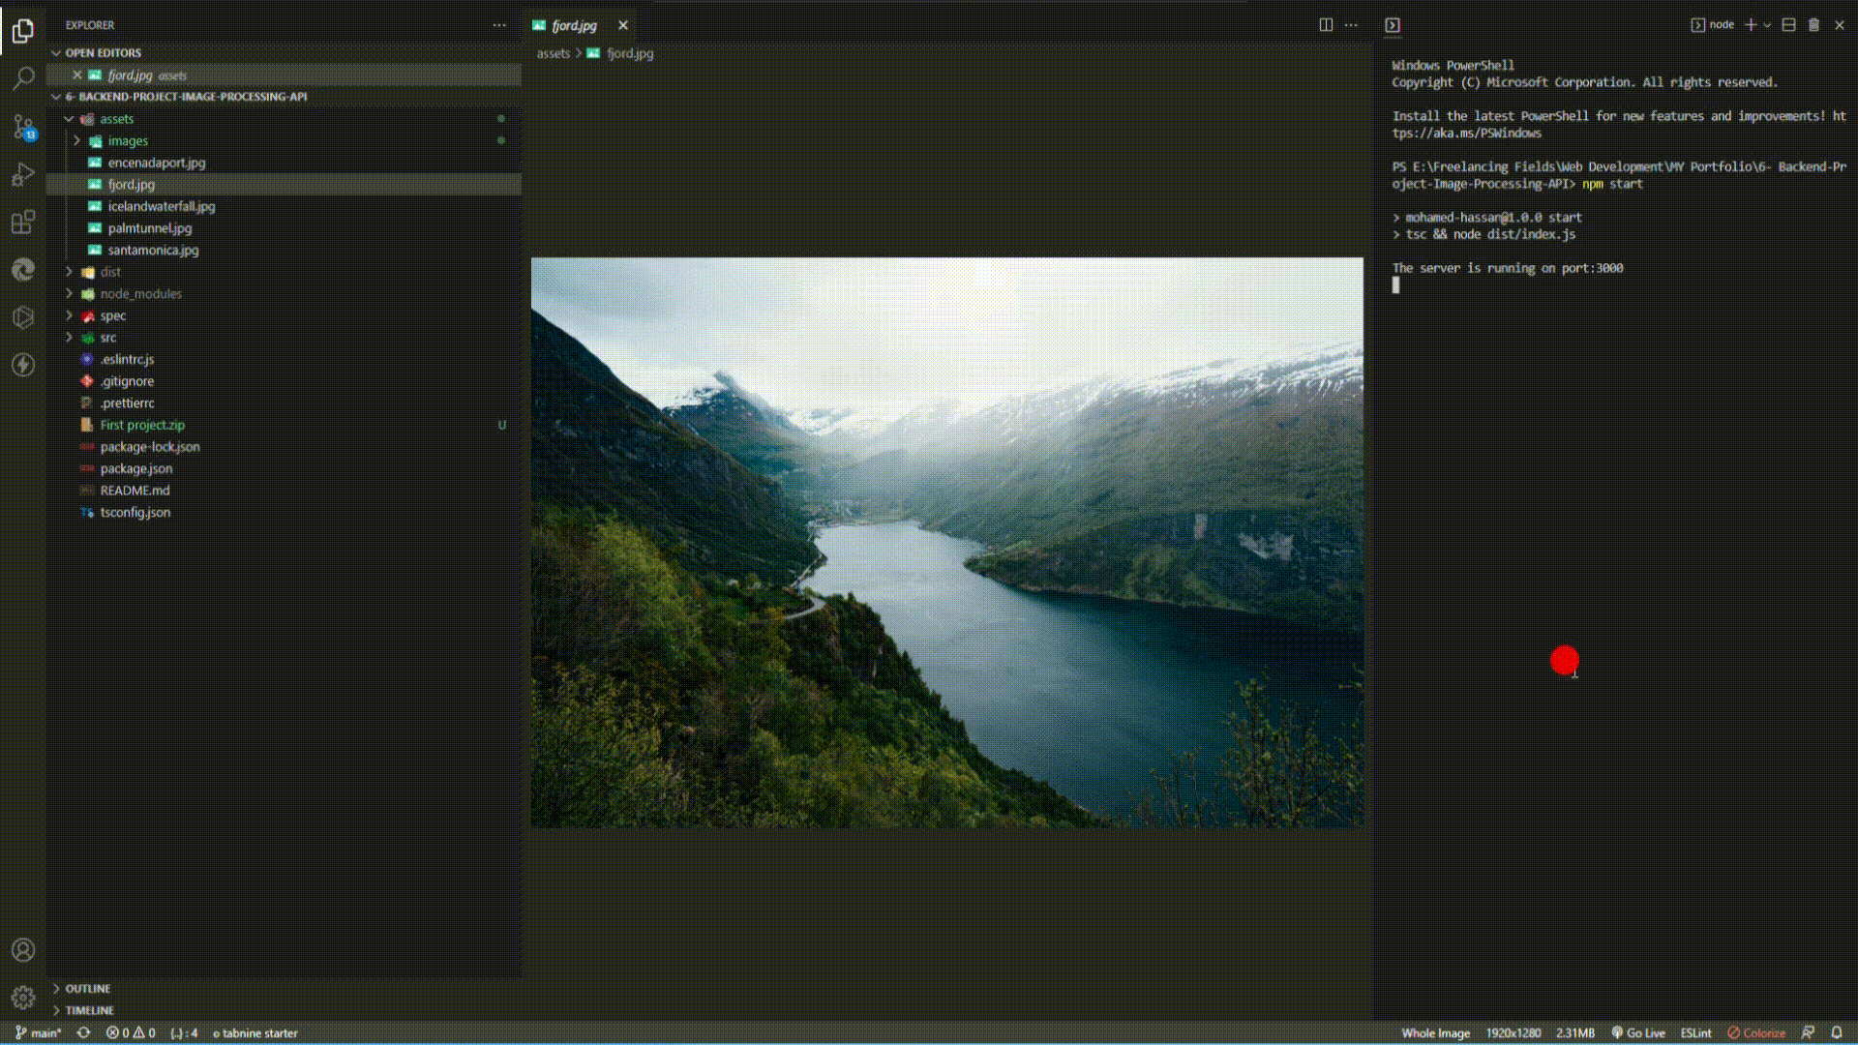Close fjord.jpg in Open Editors list
Viewport: 1858px width, 1045px height.
click(77, 75)
